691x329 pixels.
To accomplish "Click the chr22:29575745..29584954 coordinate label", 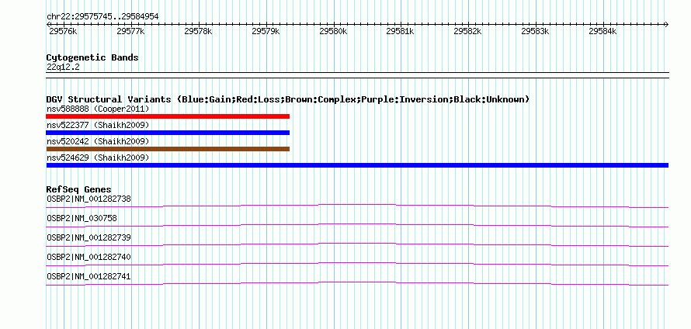I will click(x=102, y=17).
